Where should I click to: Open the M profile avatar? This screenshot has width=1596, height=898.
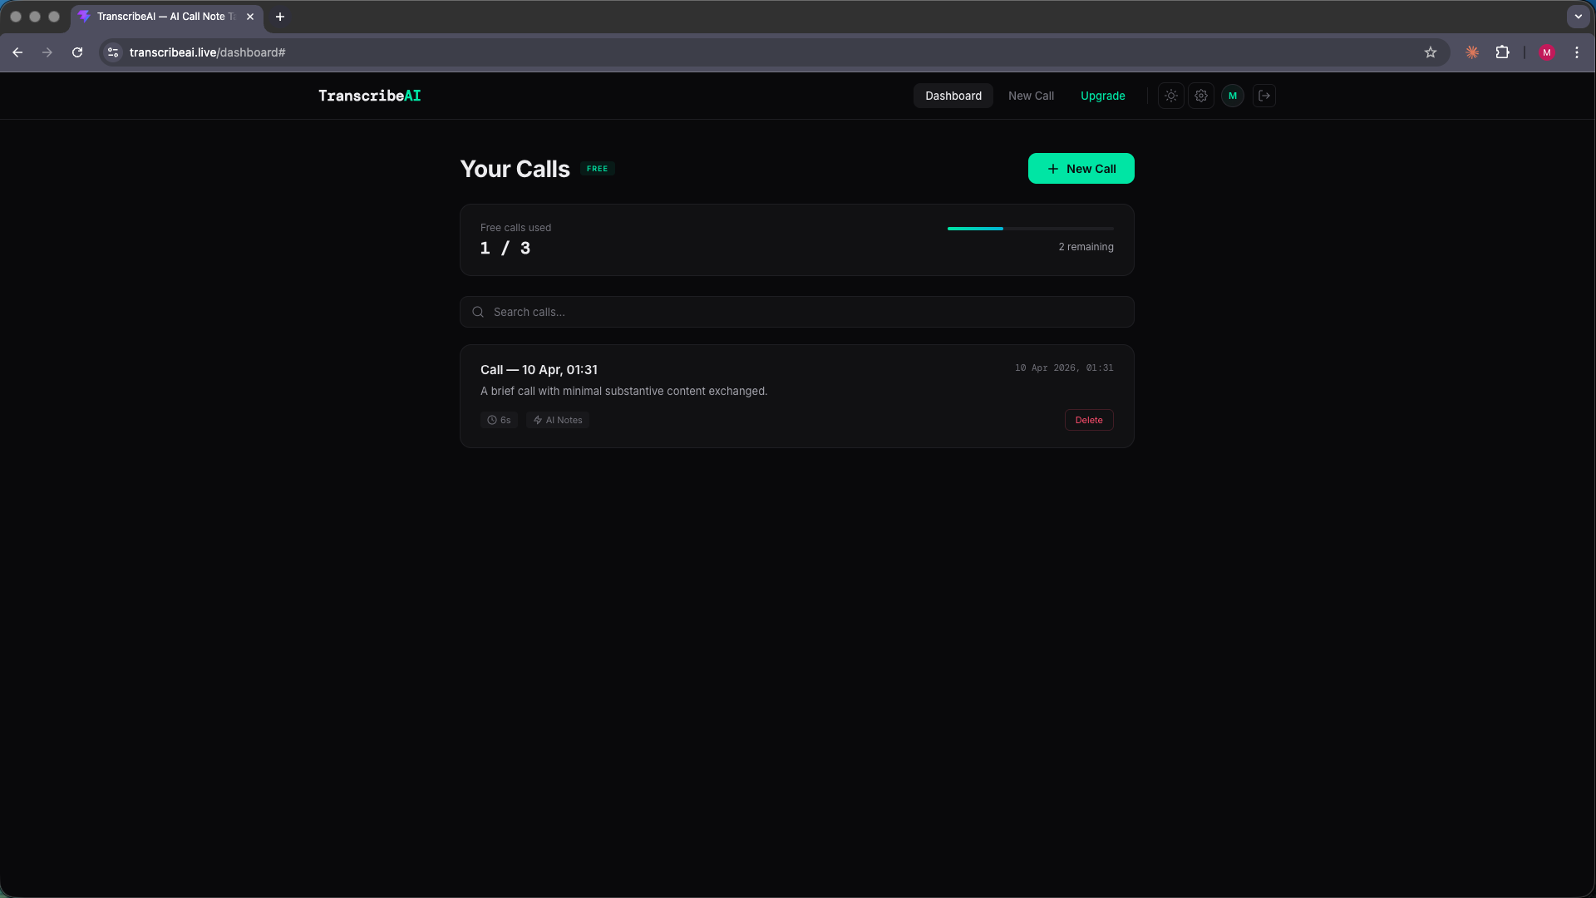tap(1232, 96)
